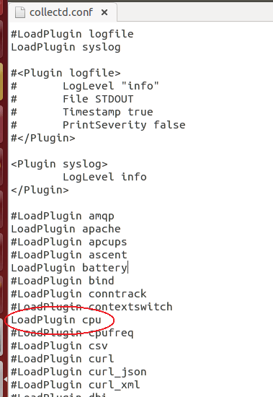
Task: Click the commented 'LogLevel "info"' text
Action: pos(111,86)
